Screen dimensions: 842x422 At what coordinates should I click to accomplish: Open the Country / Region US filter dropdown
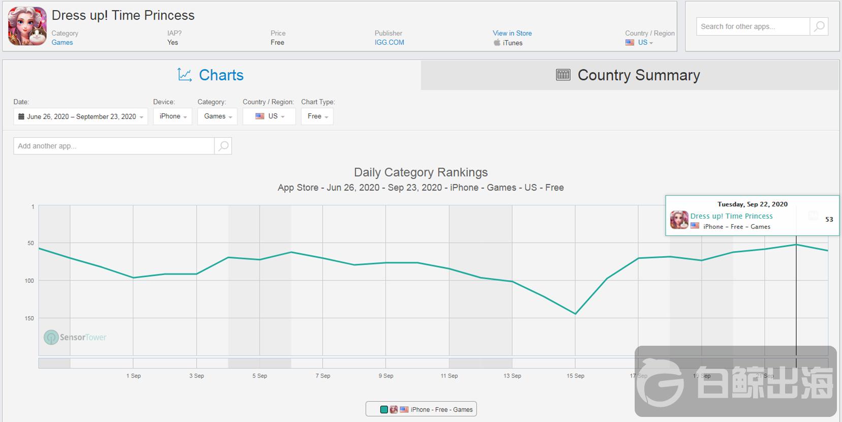[269, 116]
